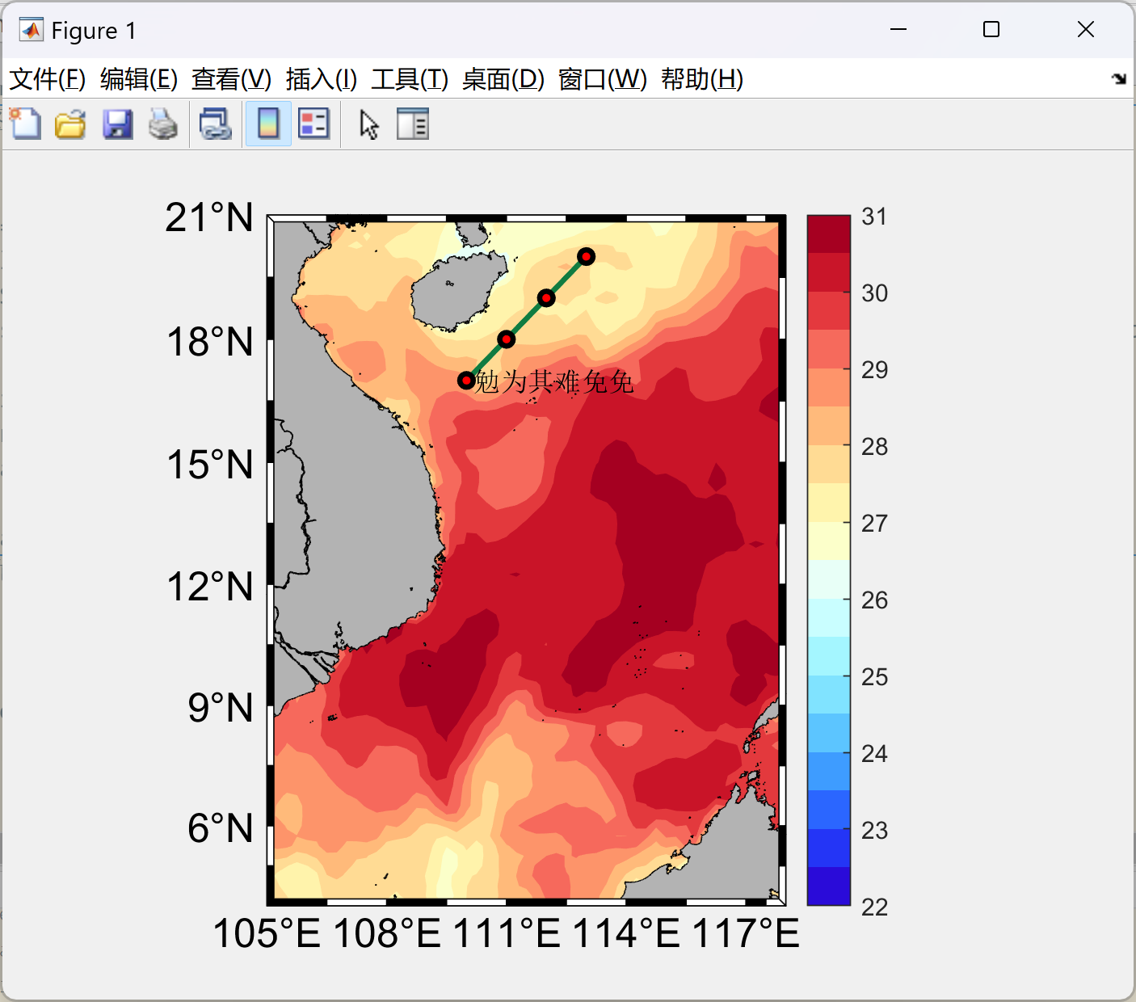Click the dark red top colorbar segment near 31
Viewport: 1136px width, 1002px height.
coord(828,234)
